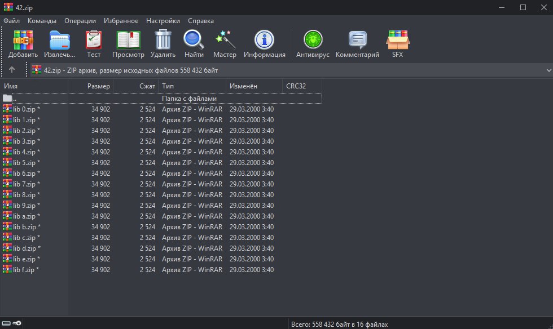The width and height of the screenshot is (553, 329).
Task: Click the archive icon of lib 0.zip
Action: point(7,109)
